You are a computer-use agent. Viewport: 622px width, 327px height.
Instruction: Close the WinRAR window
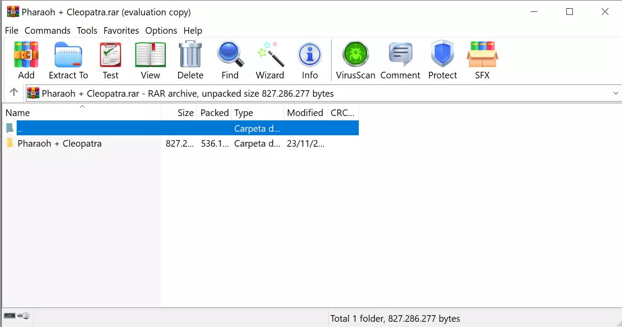tap(605, 12)
